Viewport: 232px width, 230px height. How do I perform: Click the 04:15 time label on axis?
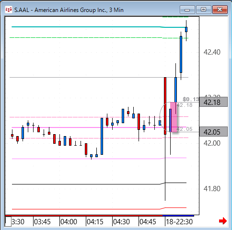[x=95, y=222]
